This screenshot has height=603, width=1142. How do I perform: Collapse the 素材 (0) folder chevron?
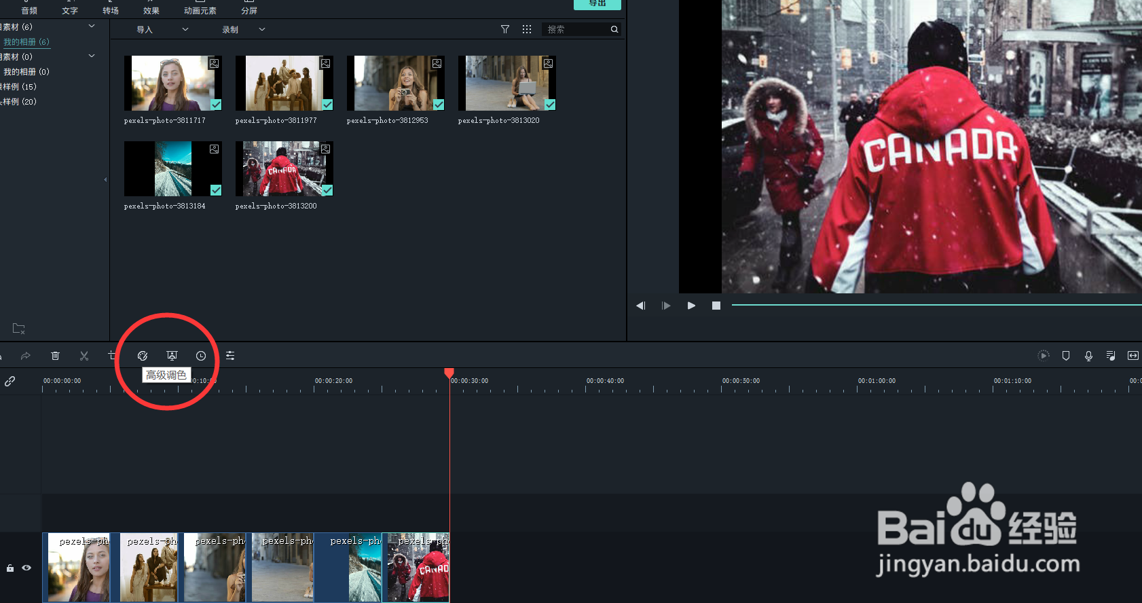92,56
